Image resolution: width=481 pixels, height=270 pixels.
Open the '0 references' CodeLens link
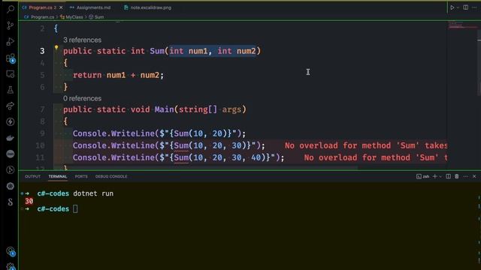[82, 98]
